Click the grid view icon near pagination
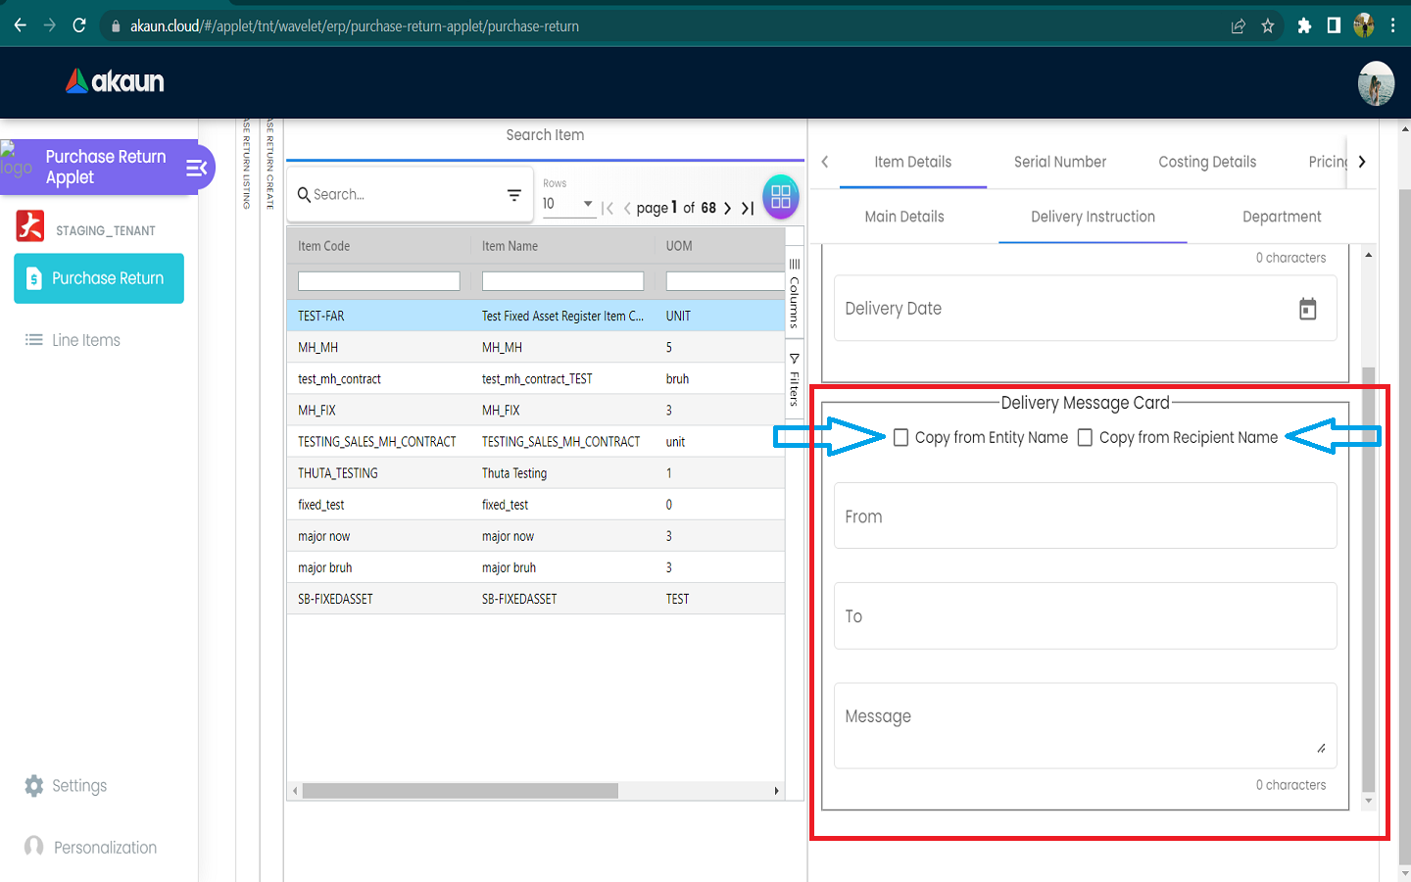Viewport: 1411px width, 882px height. pyautogui.click(x=780, y=197)
